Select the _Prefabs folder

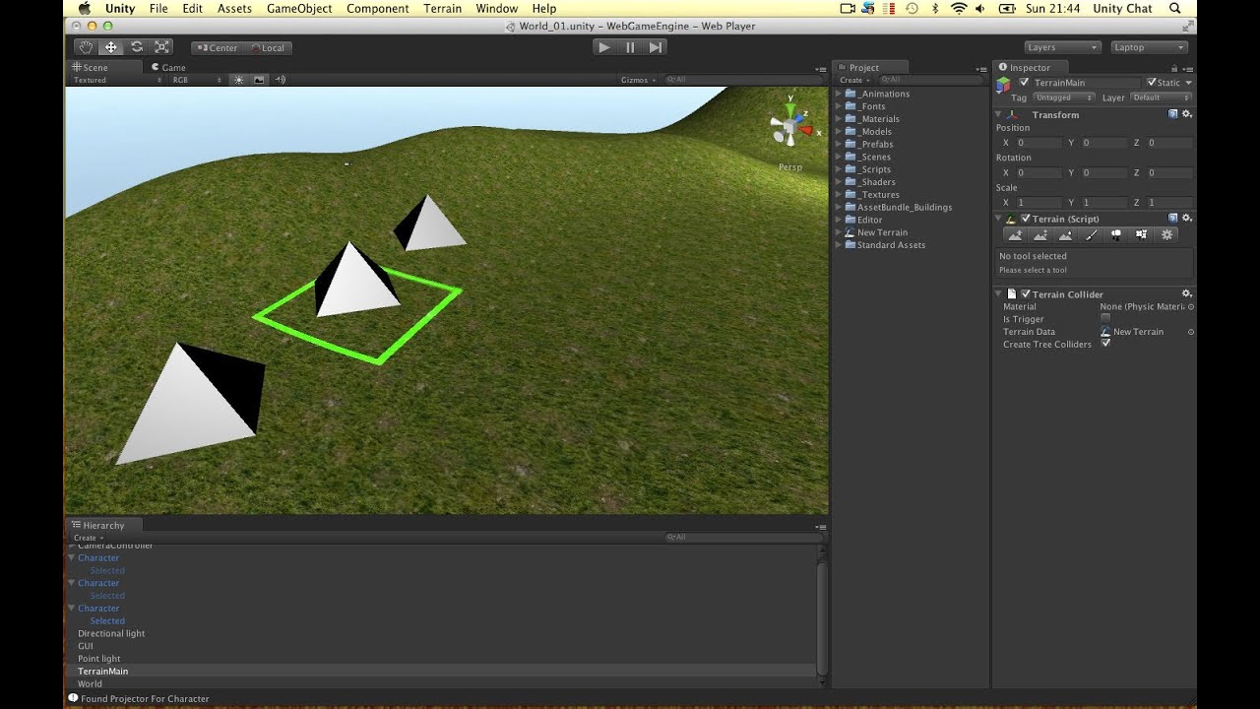click(x=875, y=144)
